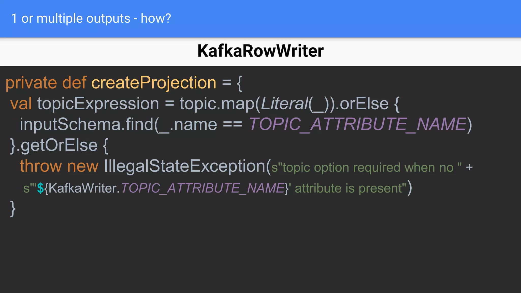Viewport: 521px width, 293px height.
Task: Click the 'new' keyword
Action: click(83, 166)
